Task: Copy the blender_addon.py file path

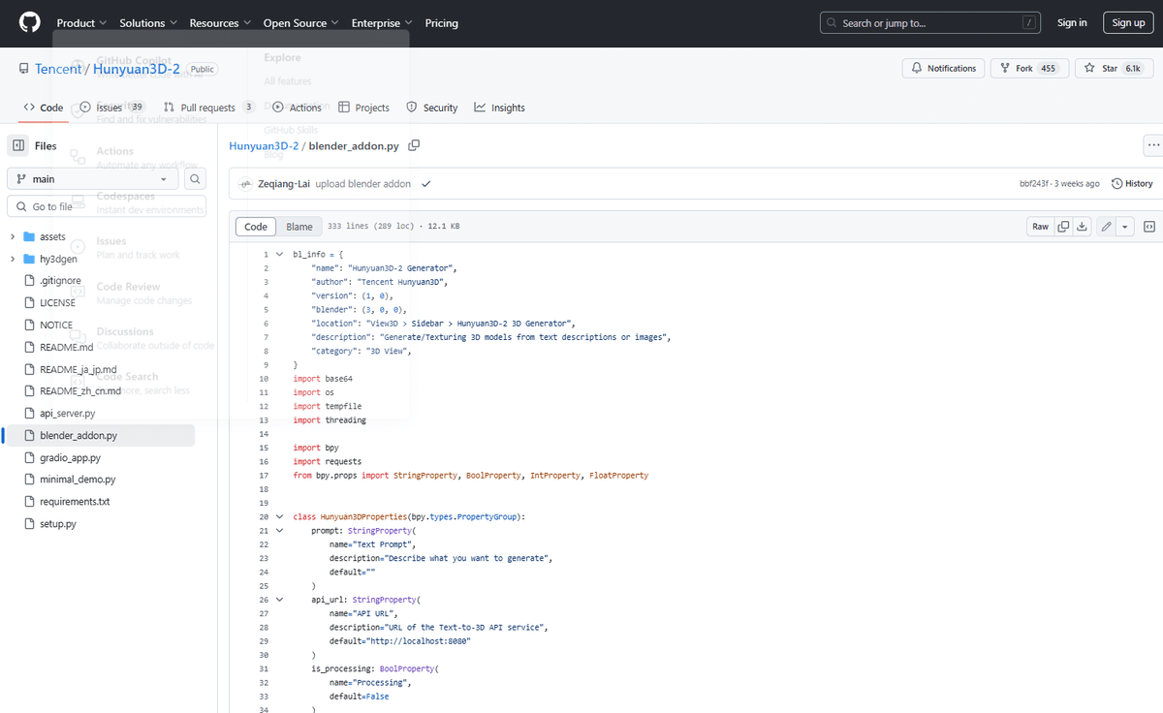Action: pyautogui.click(x=414, y=146)
